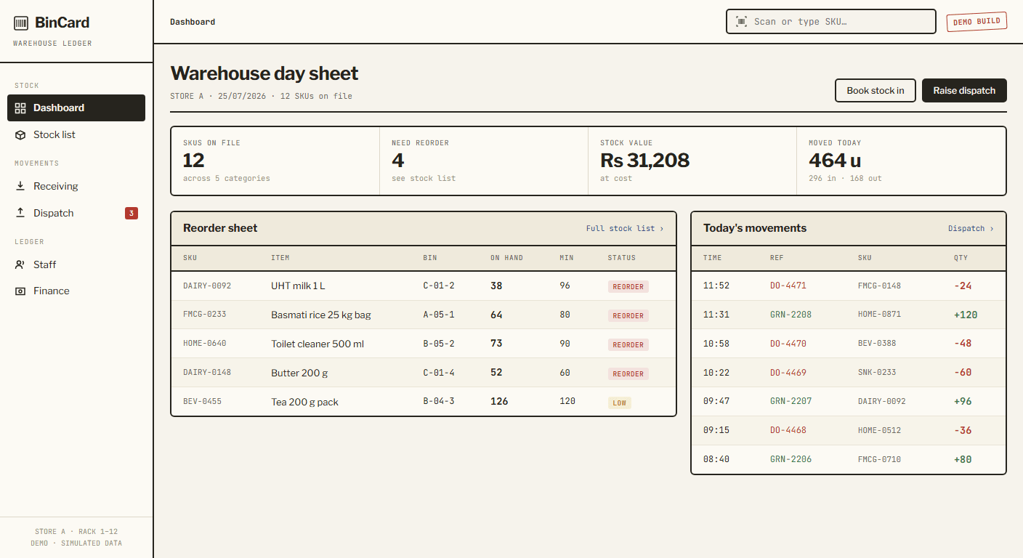
Task: Click the HOME-0640 SKU cell
Action: click(x=205, y=344)
